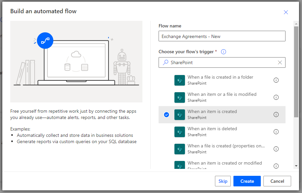This screenshot has height=193, width=302.
Task: Clear the SharePoint search with the X icon
Action: [280, 62]
